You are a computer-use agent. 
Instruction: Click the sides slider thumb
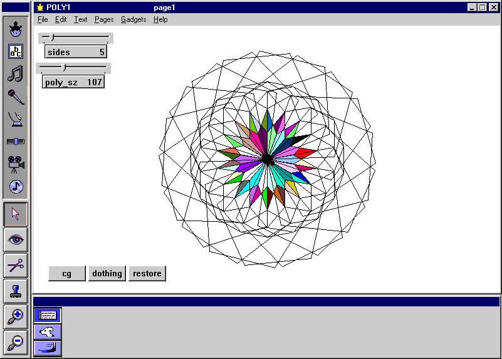point(53,37)
